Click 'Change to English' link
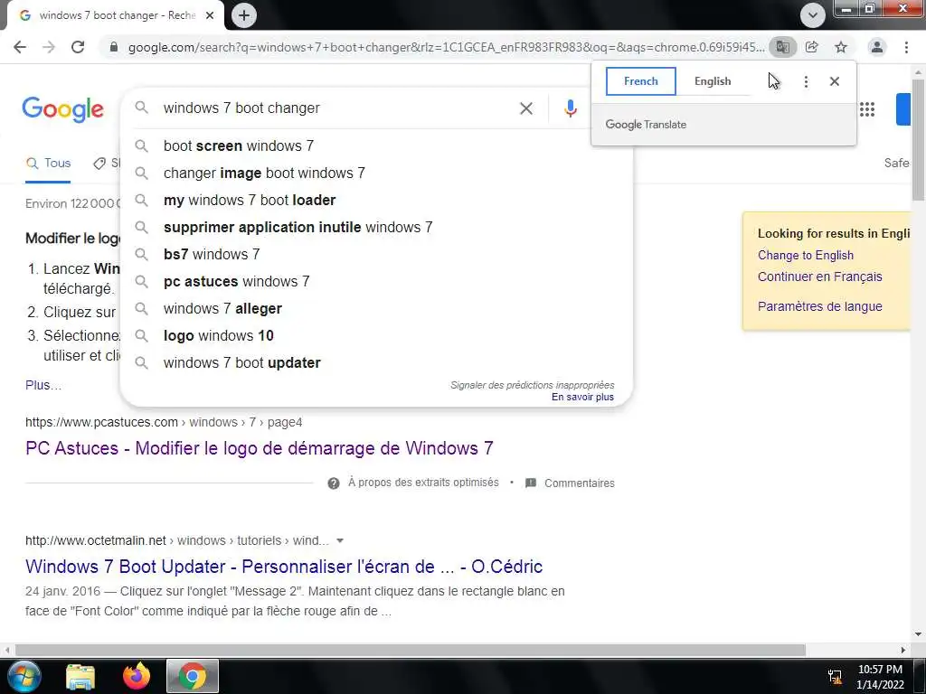The height and width of the screenshot is (694, 926). (x=806, y=255)
